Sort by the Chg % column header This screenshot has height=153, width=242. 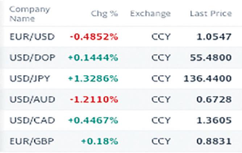coord(104,14)
